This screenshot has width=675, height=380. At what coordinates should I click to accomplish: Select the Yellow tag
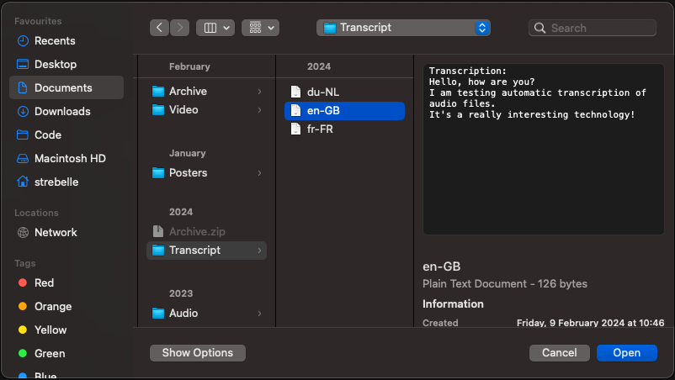pyautogui.click(x=66, y=330)
